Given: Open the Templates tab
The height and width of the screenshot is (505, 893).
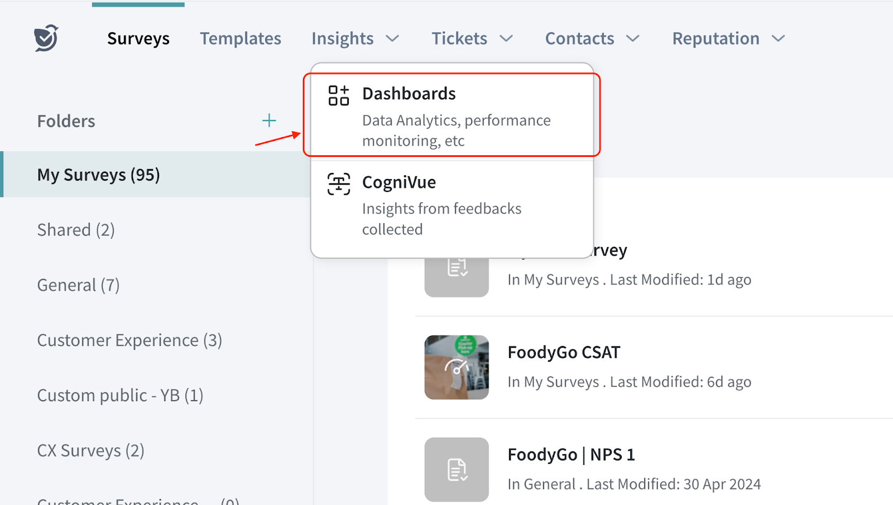Looking at the screenshot, I should pos(241,39).
